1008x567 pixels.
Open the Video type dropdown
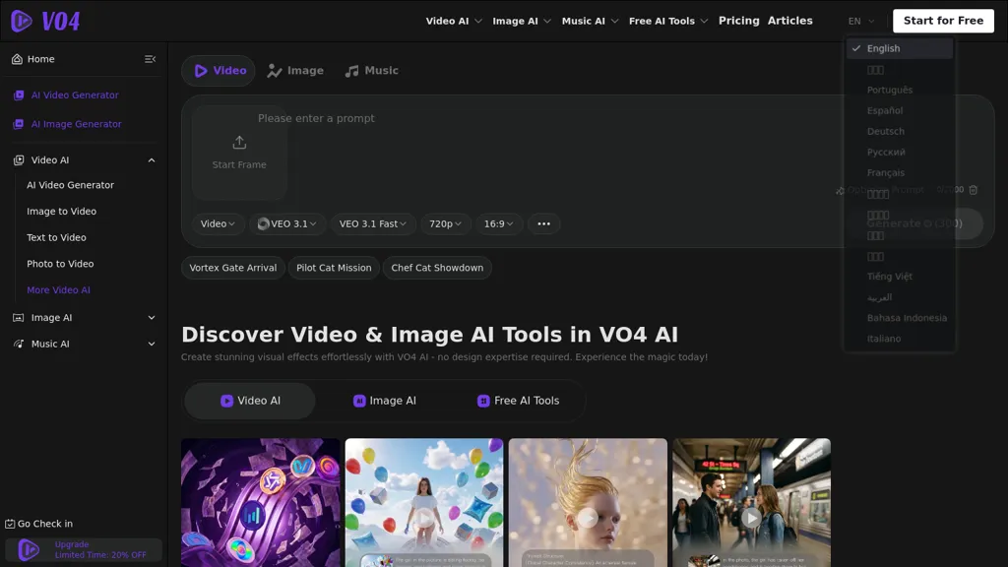(x=218, y=223)
